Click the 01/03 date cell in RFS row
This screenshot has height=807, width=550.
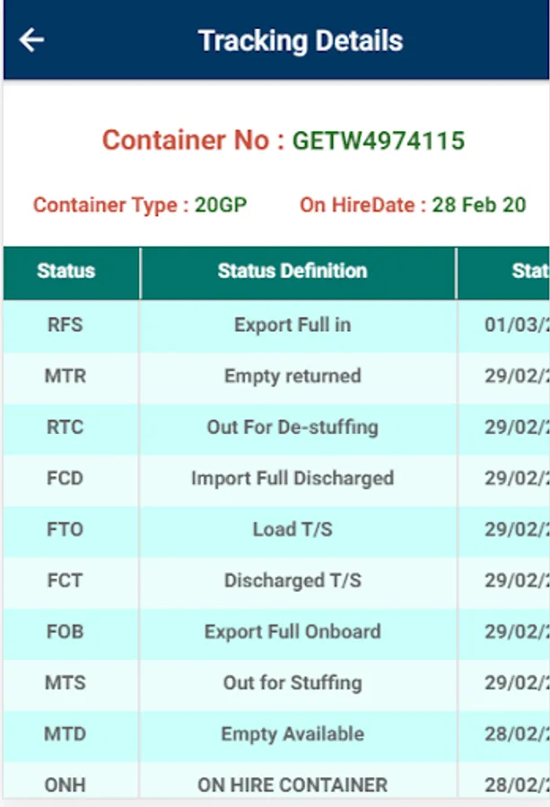(503, 325)
